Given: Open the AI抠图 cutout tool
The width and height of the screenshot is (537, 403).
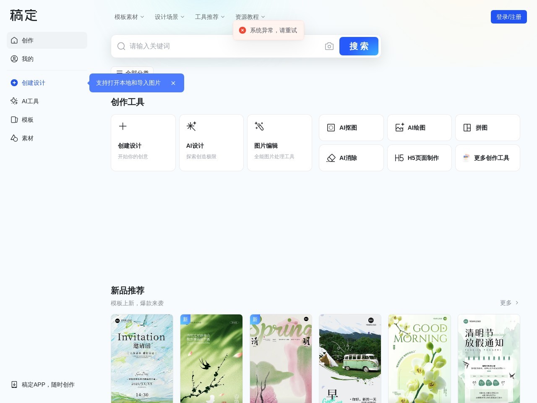Looking at the screenshot, I should pyautogui.click(x=351, y=128).
